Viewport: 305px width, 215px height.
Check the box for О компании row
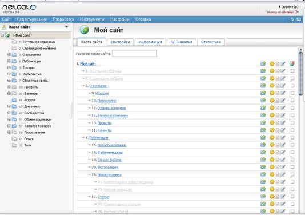292,86
